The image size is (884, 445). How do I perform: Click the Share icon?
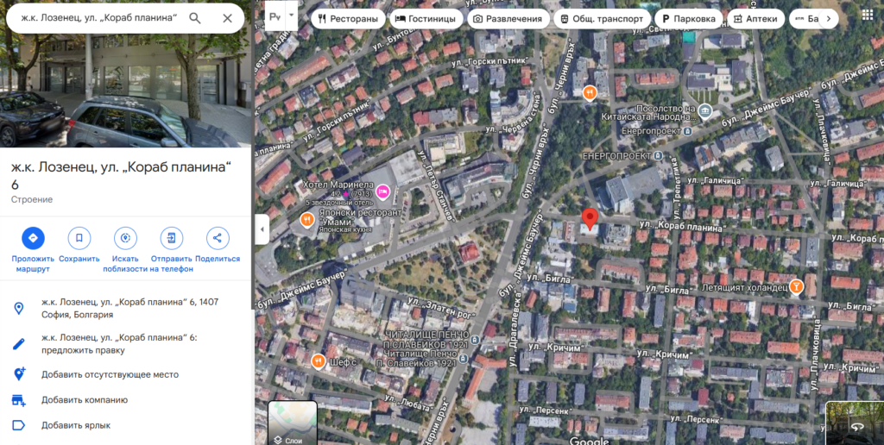[218, 238]
